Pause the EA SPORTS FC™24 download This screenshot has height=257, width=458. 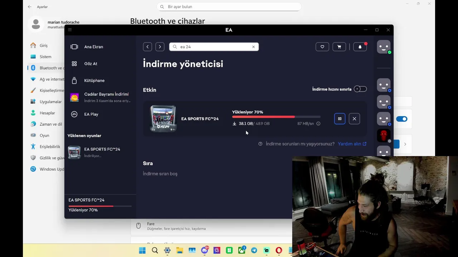[340, 119]
